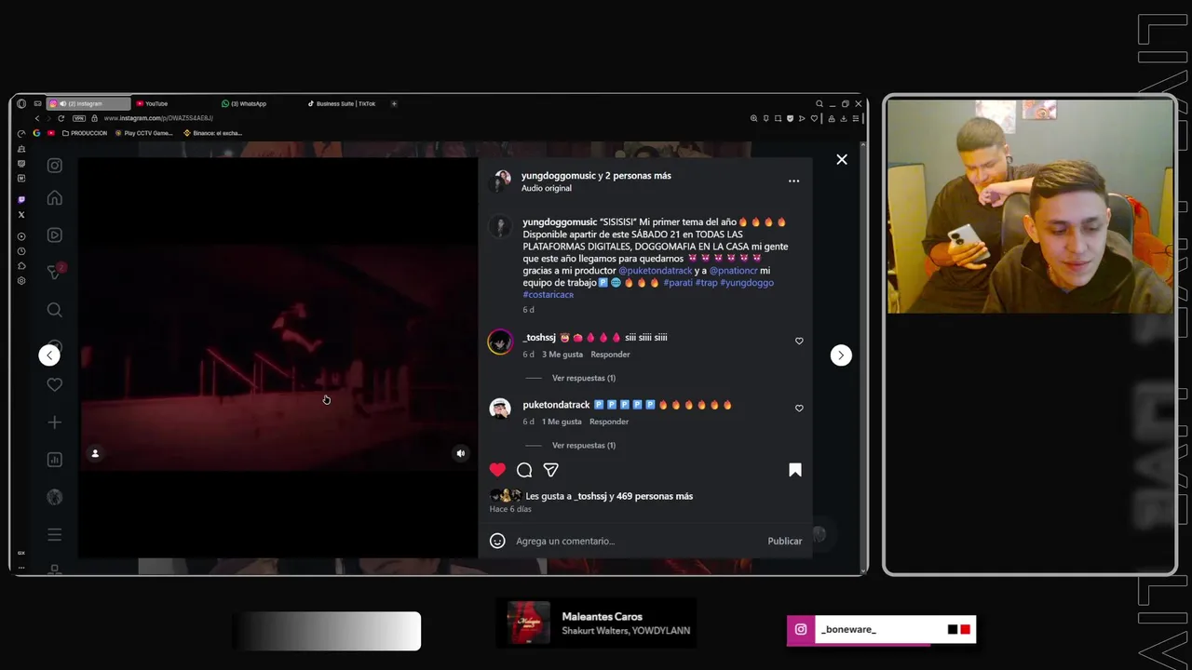Viewport: 1192px width, 670px height.
Task: Navigate back with the browser back arrow
Action: point(37,118)
